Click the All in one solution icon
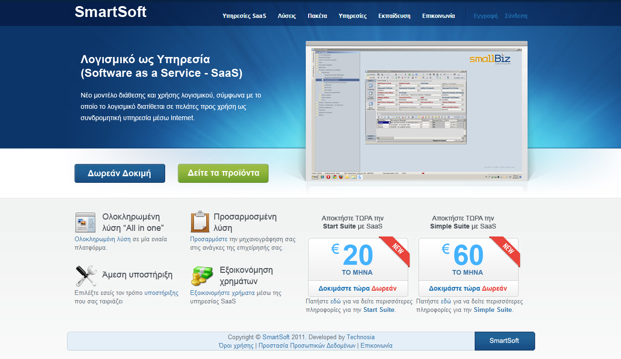The width and height of the screenshot is (621, 359). click(85, 222)
